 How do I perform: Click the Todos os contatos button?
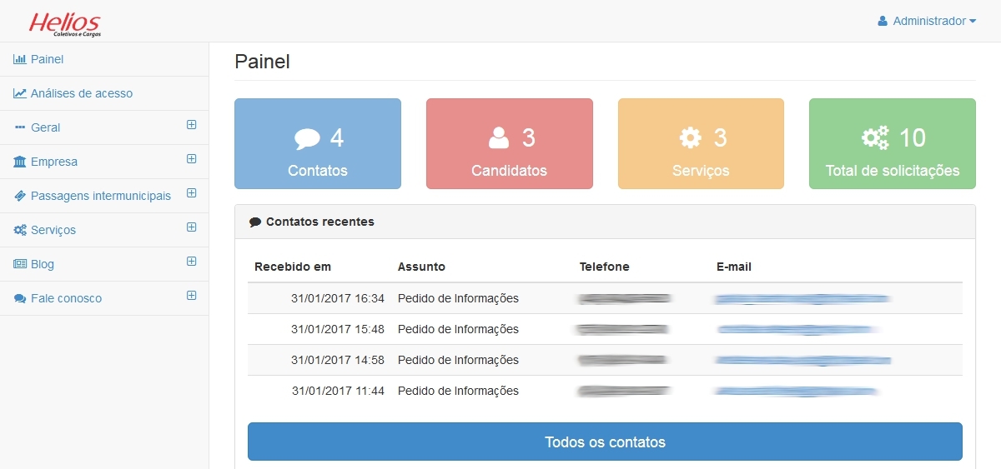(605, 442)
